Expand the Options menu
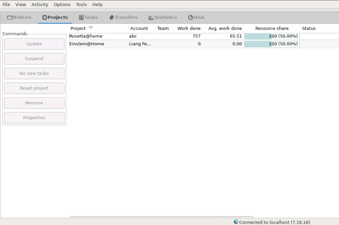This screenshot has height=225, width=339. [x=62, y=5]
